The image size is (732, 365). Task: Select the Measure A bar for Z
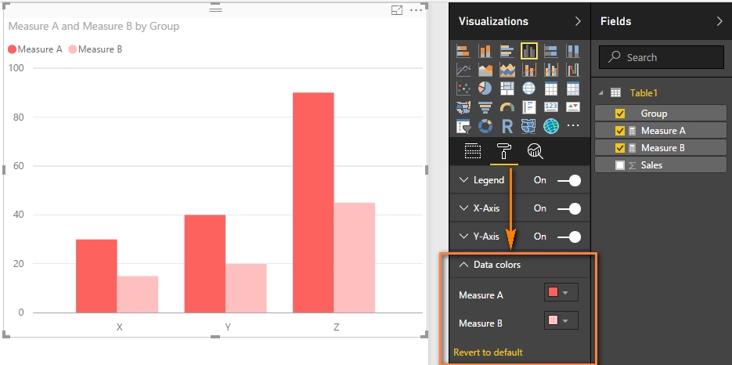pyautogui.click(x=313, y=203)
